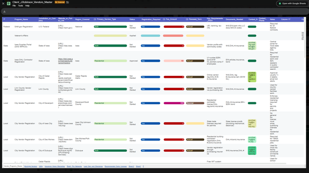Image resolution: width=309 pixels, height=173 pixels.
Task: Click the dropdown icon beside Primary_Service_Type header
Action: click(x=95, y=19)
